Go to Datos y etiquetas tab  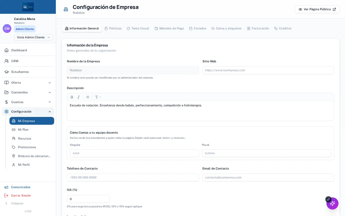[226, 28]
